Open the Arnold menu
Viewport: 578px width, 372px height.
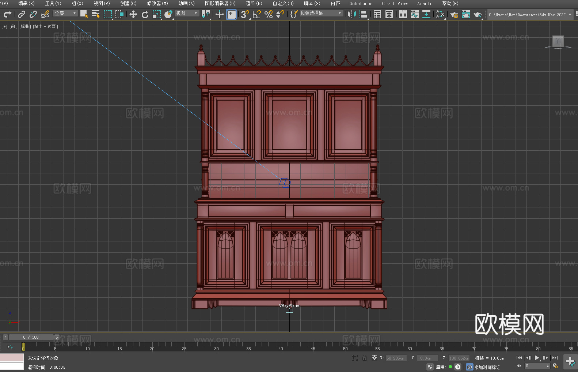point(425,3)
